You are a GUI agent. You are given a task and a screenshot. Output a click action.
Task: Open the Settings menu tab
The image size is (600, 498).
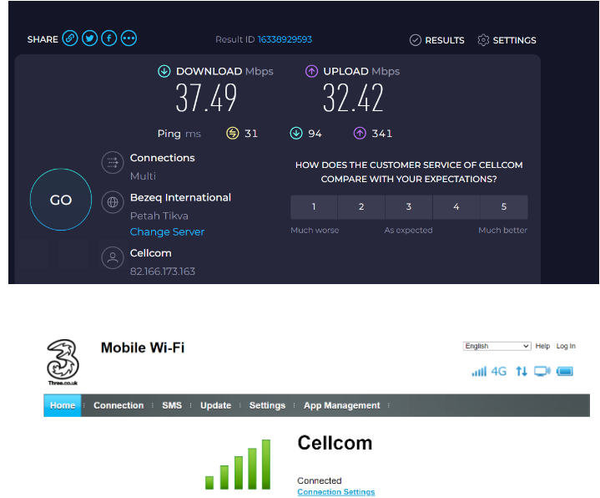tap(267, 405)
